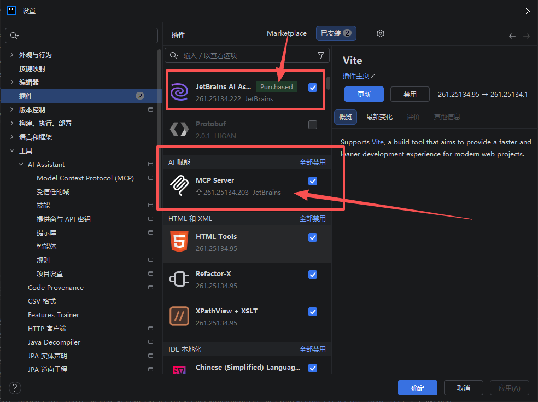Click project-level icon beside 提供商与 API 密钥
Viewport: 538px width, 402px height.
(x=150, y=219)
